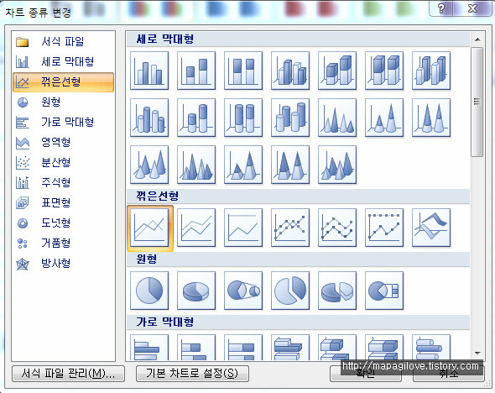Choose 3-D stacked horizontal bar chart
The image size is (495, 393).
coord(337,347)
